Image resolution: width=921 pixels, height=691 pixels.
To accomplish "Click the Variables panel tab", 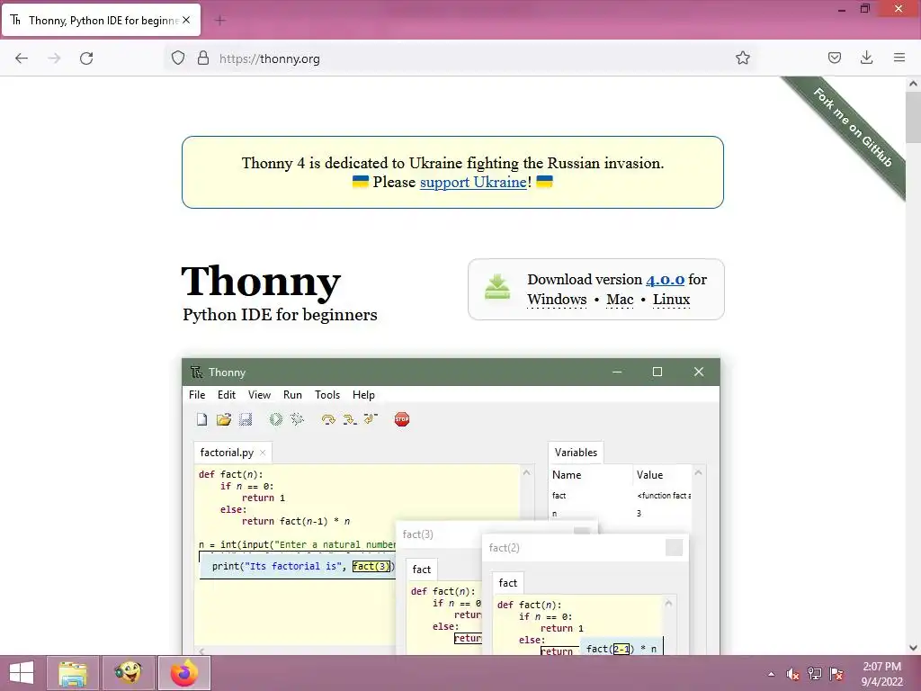I will (x=576, y=453).
